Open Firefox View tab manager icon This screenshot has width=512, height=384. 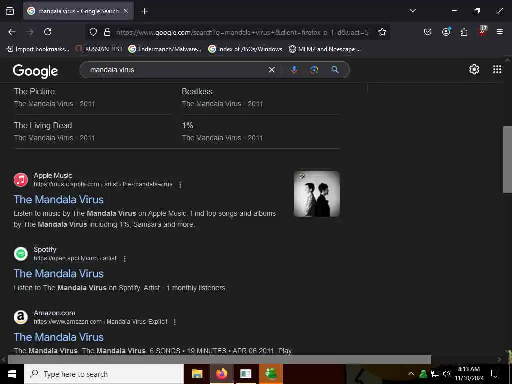coord(10,11)
